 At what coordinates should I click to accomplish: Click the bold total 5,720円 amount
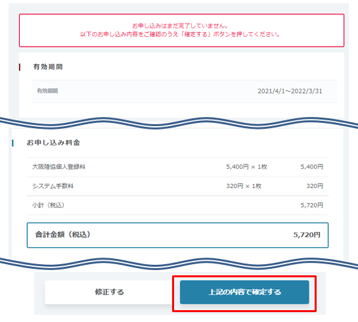coord(307,235)
